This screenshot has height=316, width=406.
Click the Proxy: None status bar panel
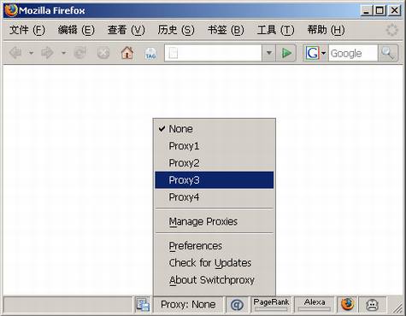(x=188, y=305)
